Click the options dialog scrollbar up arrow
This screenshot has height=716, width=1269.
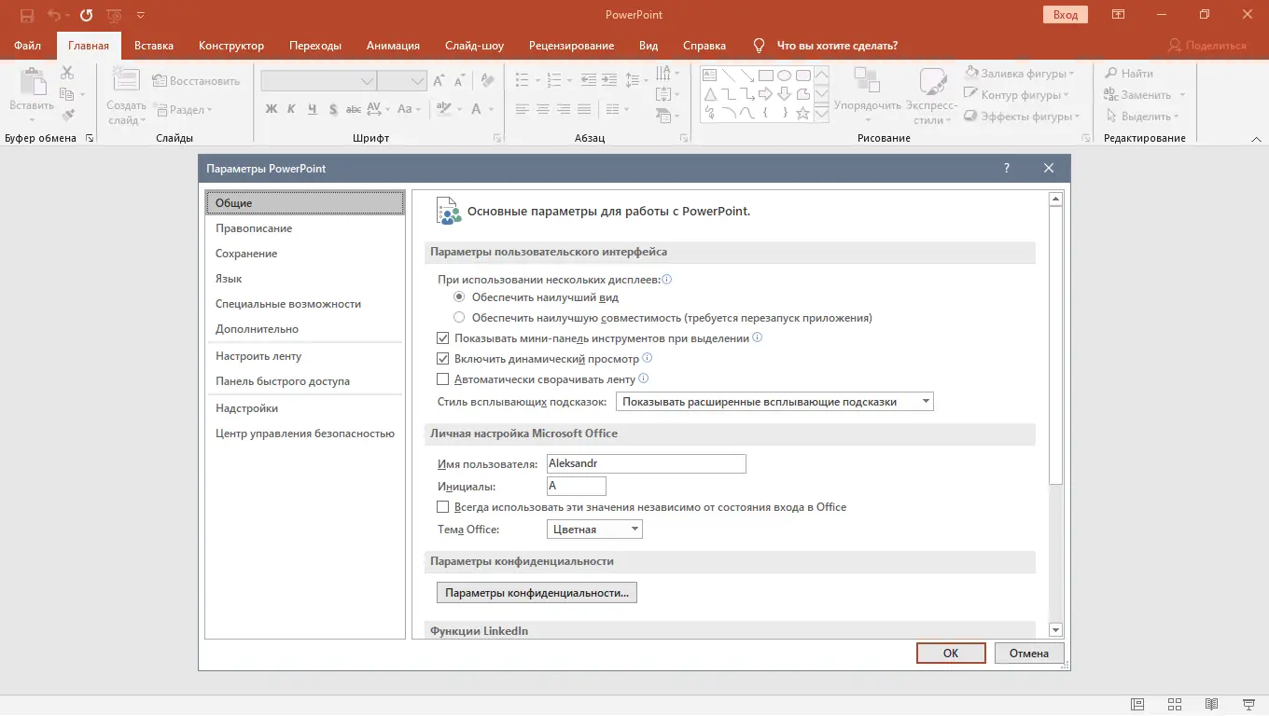[x=1056, y=199]
